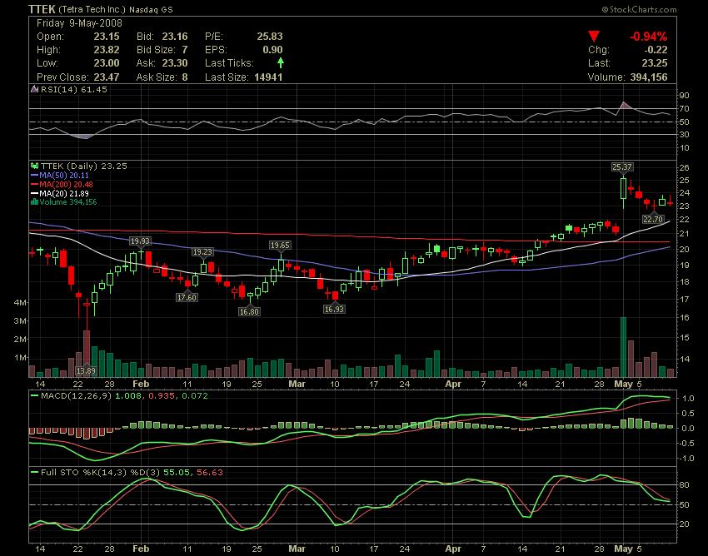Click the 16.80 price label
708x556 pixels.
(x=249, y=312)
